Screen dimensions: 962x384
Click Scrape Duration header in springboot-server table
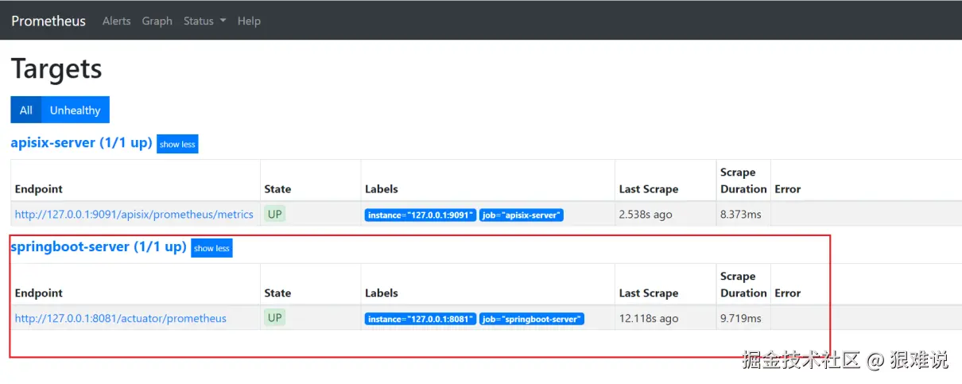tap(743, 285)
